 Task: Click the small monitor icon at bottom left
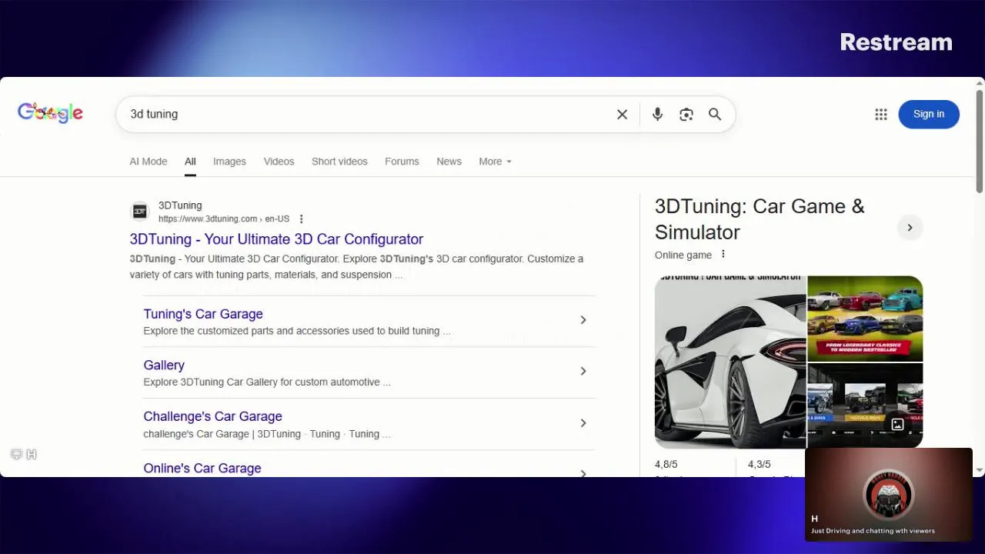pyautogui.click(x=16, y=454)
